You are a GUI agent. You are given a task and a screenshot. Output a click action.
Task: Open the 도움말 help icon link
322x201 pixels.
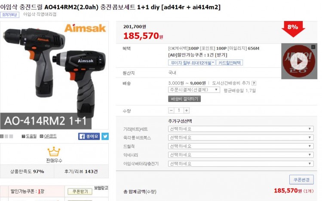click(x=29, y=136)
